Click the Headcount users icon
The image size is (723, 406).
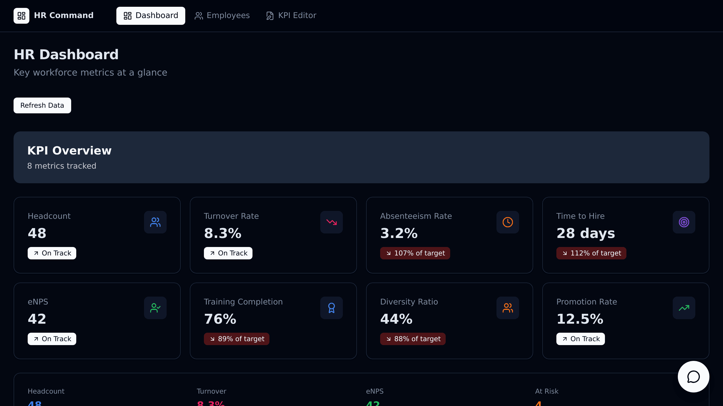(155, 222)
